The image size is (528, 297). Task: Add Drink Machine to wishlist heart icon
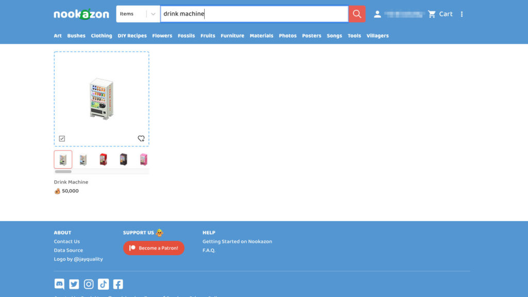click(141, 138)
